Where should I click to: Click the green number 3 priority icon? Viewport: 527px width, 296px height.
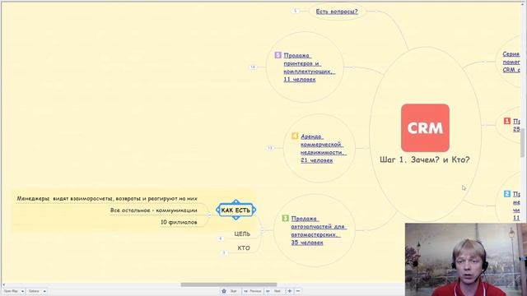click(286, 218)
